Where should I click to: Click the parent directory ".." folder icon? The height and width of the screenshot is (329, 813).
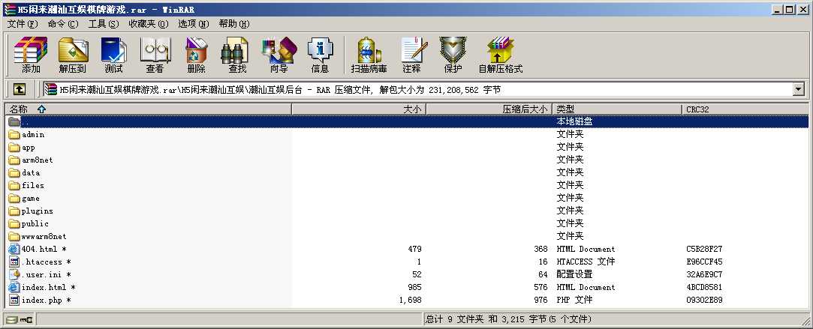point(14,121)
